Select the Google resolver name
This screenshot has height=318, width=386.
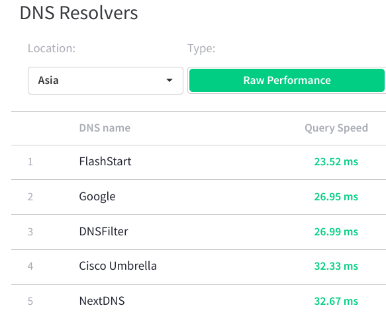(x=97, y=196)
